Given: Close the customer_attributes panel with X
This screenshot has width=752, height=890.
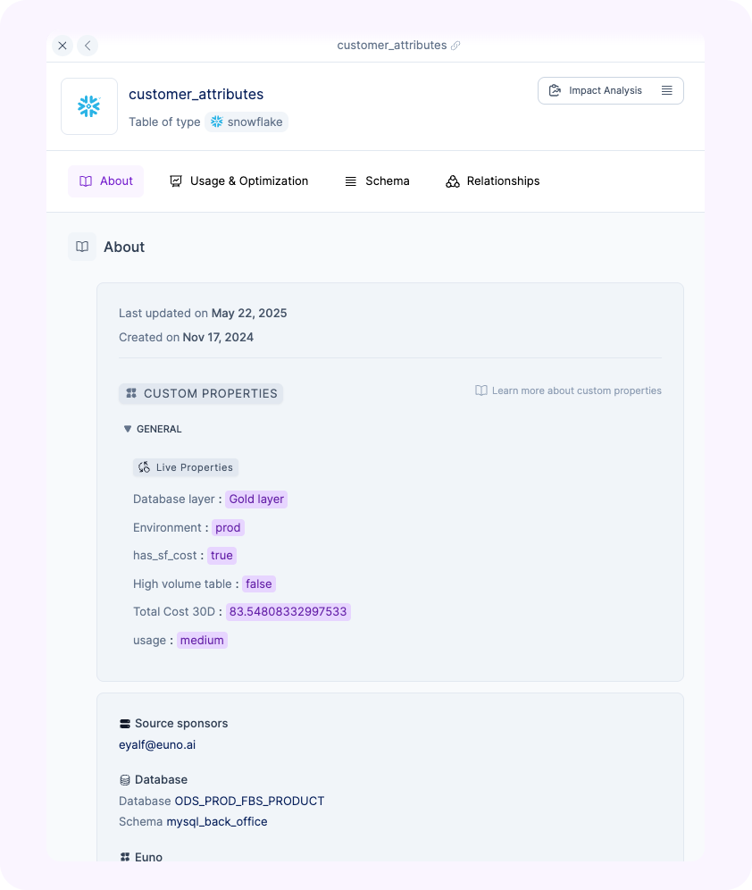Looking at the screenshot, I should [62, 46].
